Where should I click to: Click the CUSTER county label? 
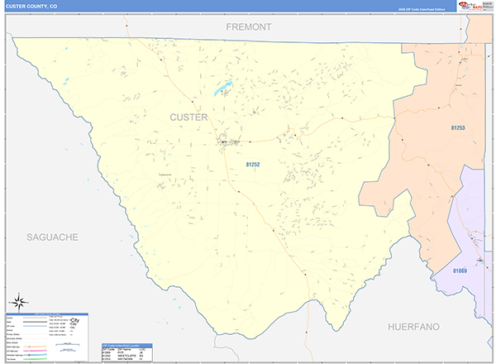pos(188,117)
